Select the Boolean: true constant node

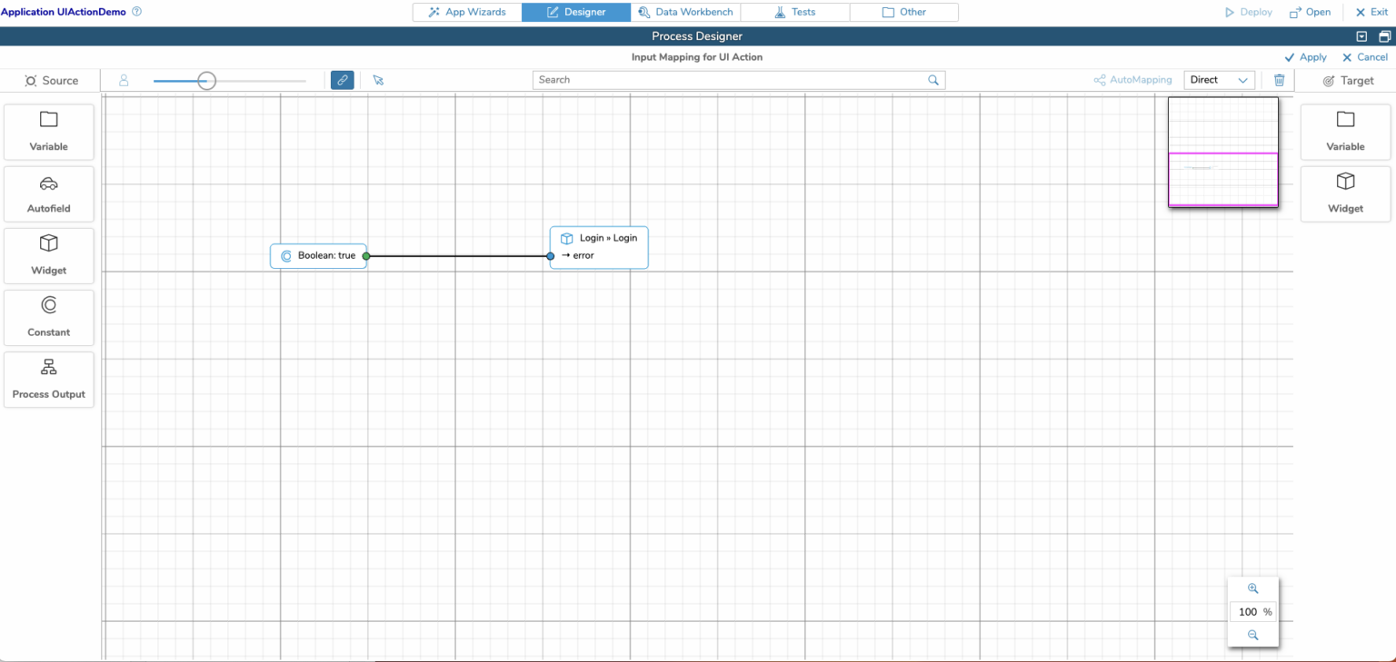318,256
